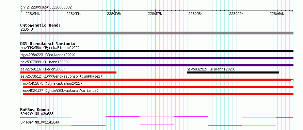
Task: Open nsv4520137 (gnomADStructuralVariants) label
Action: click(x=61, y=91)
